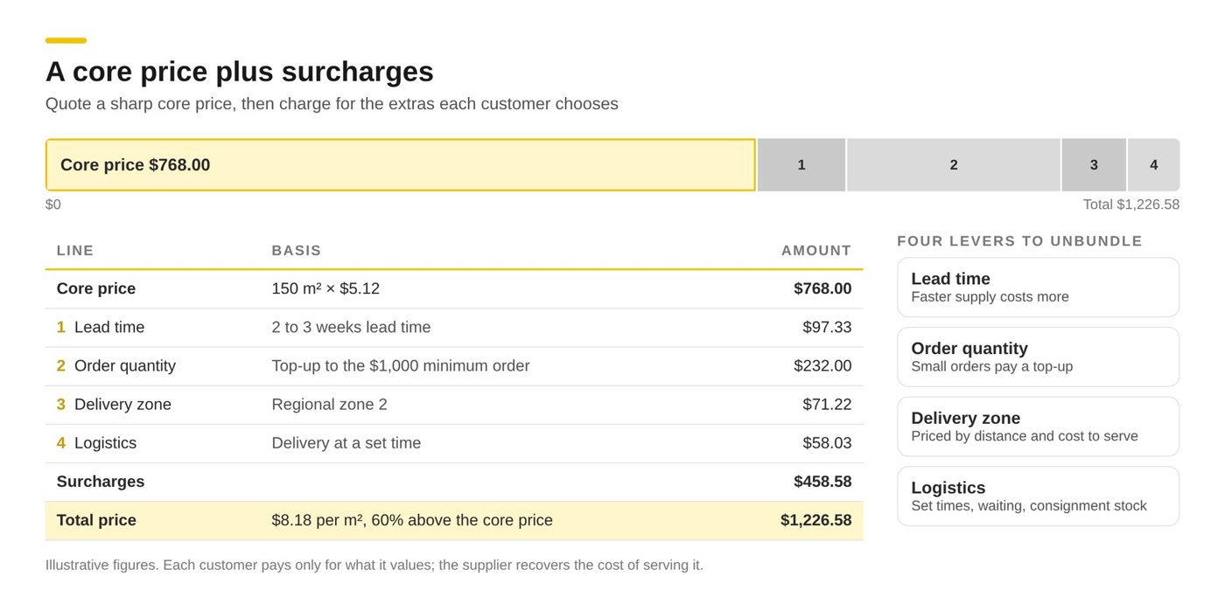The image size is (1225, 611).
Task: Click the $232.00 amount
Action: [822, 365]
